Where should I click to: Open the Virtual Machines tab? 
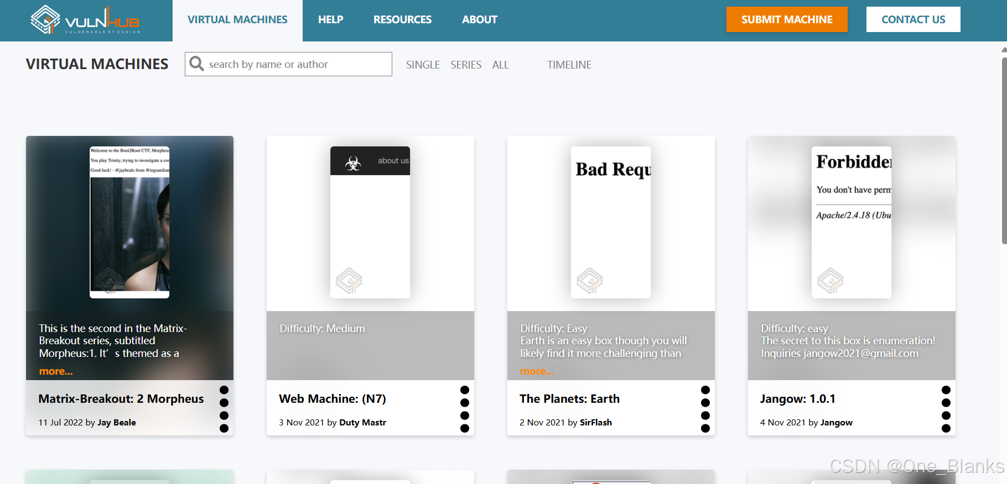click(237, 20)
